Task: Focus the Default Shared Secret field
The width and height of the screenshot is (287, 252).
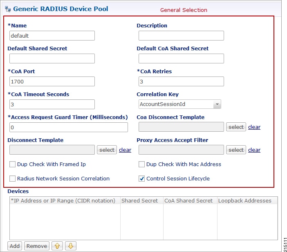Action: (x=52, y=59)
